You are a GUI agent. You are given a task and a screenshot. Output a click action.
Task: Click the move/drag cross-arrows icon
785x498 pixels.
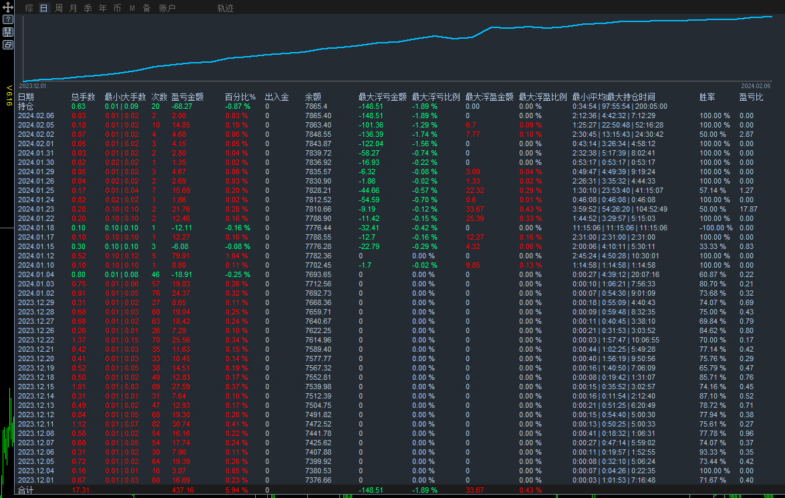pyautogui.click(x=8, y=8)
